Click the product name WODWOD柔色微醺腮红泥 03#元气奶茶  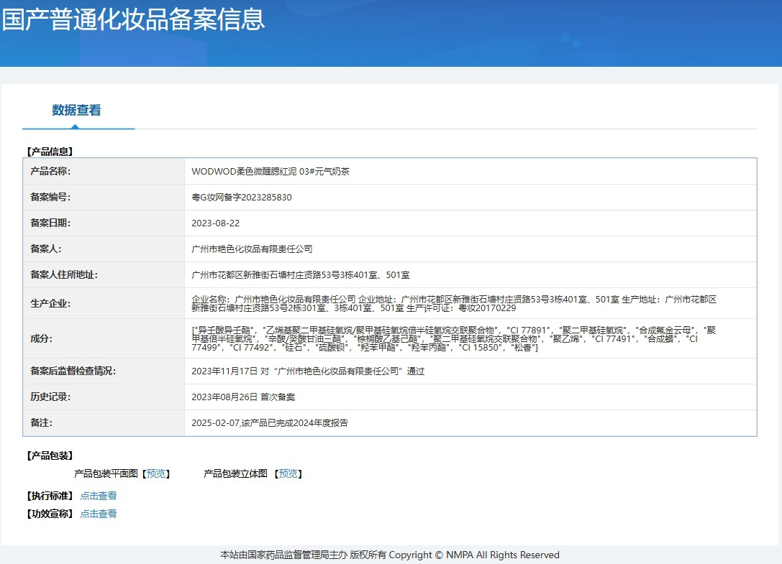[x=270, y=172]
